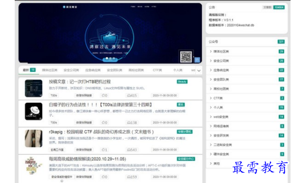The image size is (292, 183).
Task: Switch to the 个人类 tab
Action: pos(178,70)
